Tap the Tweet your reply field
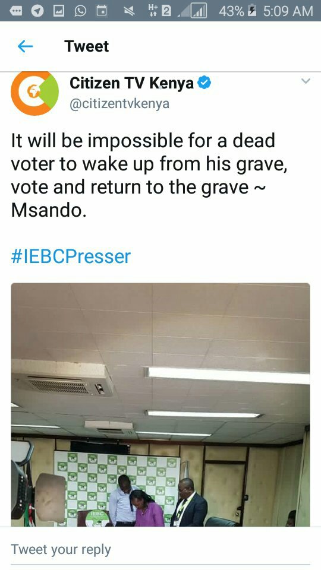The height and width of the screenshot is (570, 321). click(160, 549)
